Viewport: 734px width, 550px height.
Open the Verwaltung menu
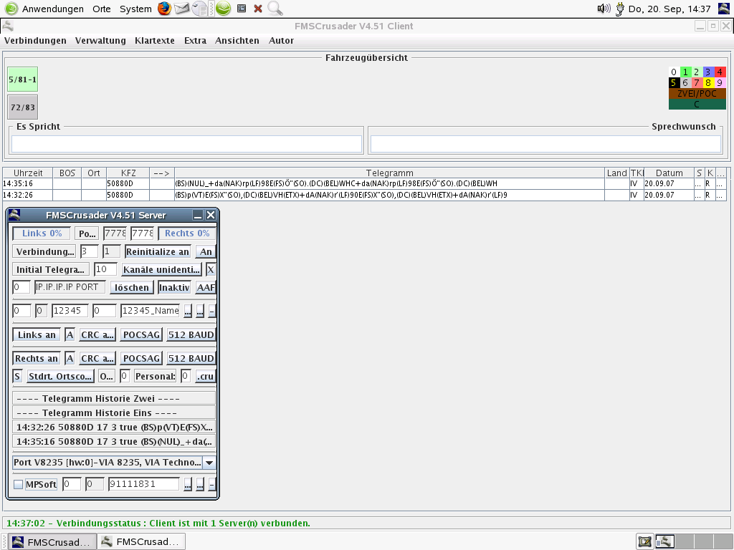(x=100, y=41)
